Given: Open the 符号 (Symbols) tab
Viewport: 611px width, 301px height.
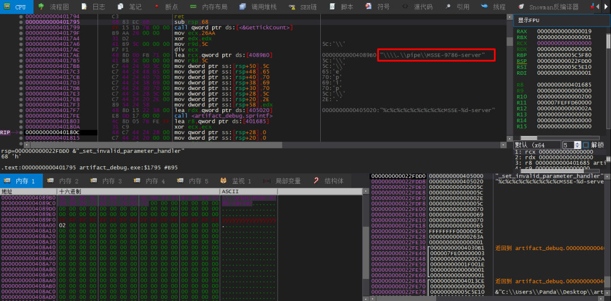Looking at the screenshot, I should tap(383, 7).
